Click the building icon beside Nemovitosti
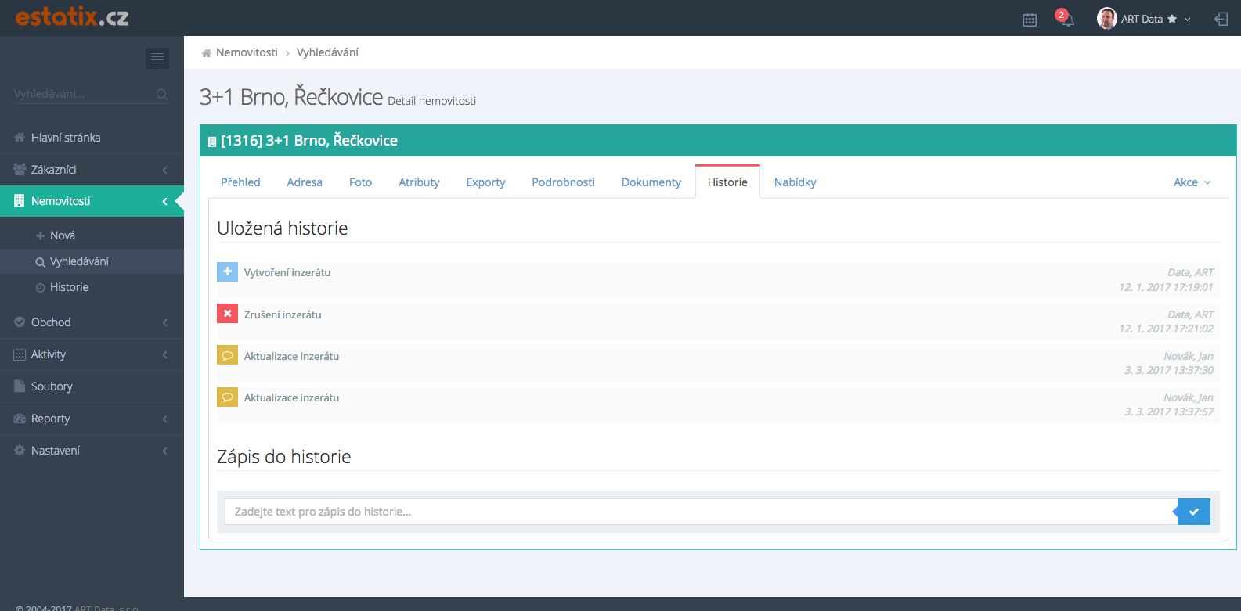Image resolution: width=1241 pixels, height=611 pixels. click(20, 201)
